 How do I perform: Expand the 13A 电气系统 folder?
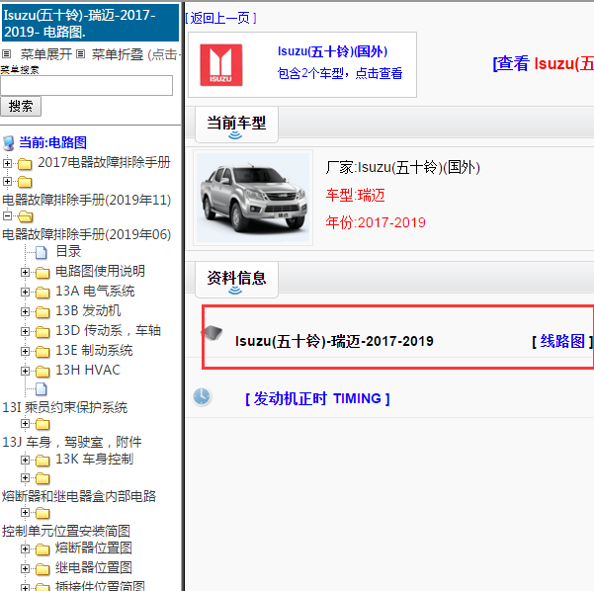pyautogui.click(x=25, y=292)
